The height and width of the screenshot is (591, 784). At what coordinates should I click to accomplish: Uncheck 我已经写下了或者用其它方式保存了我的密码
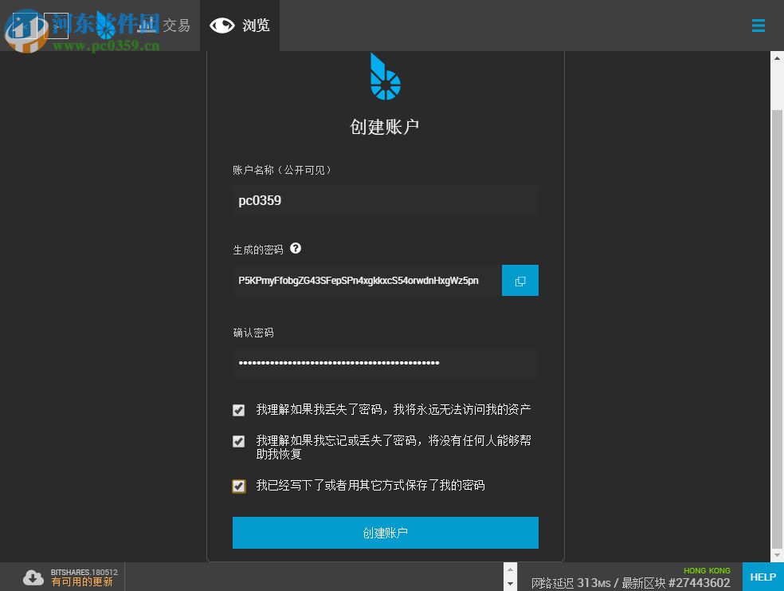click(238, 486)
